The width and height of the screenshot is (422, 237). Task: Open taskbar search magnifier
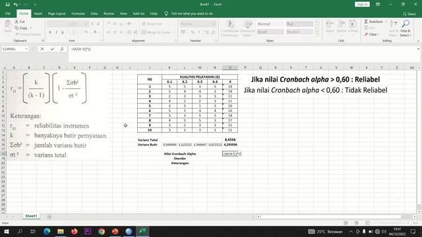click(20, 231)
